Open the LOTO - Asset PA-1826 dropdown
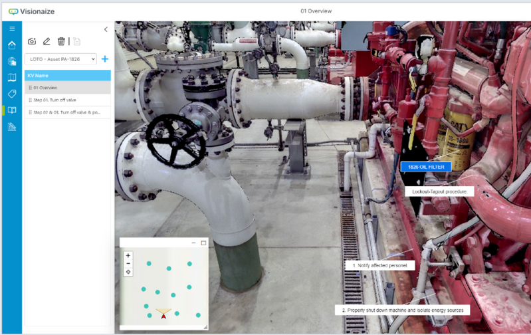 (60, 59)
